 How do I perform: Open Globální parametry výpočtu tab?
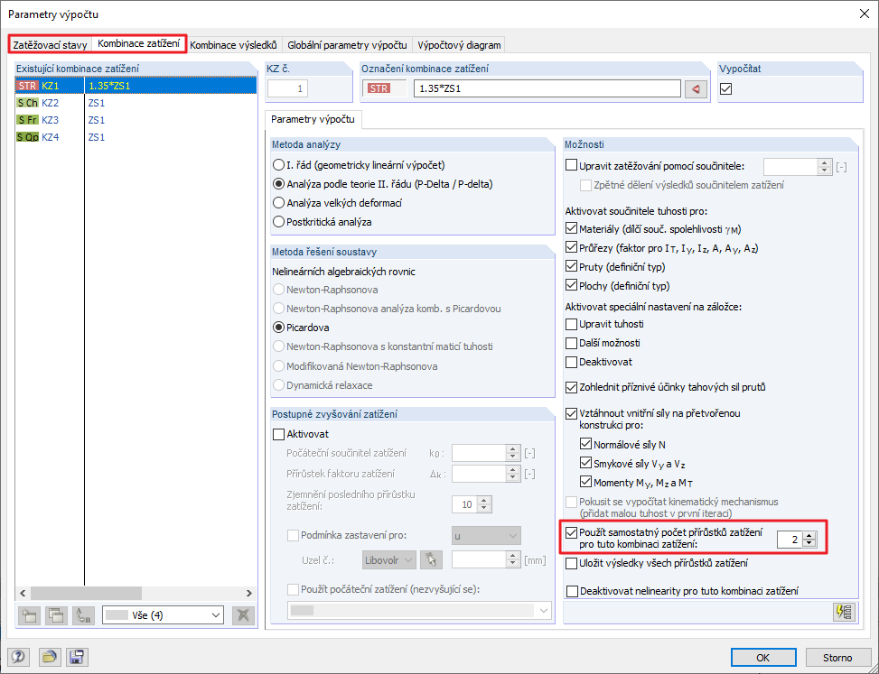coord(347,45)
